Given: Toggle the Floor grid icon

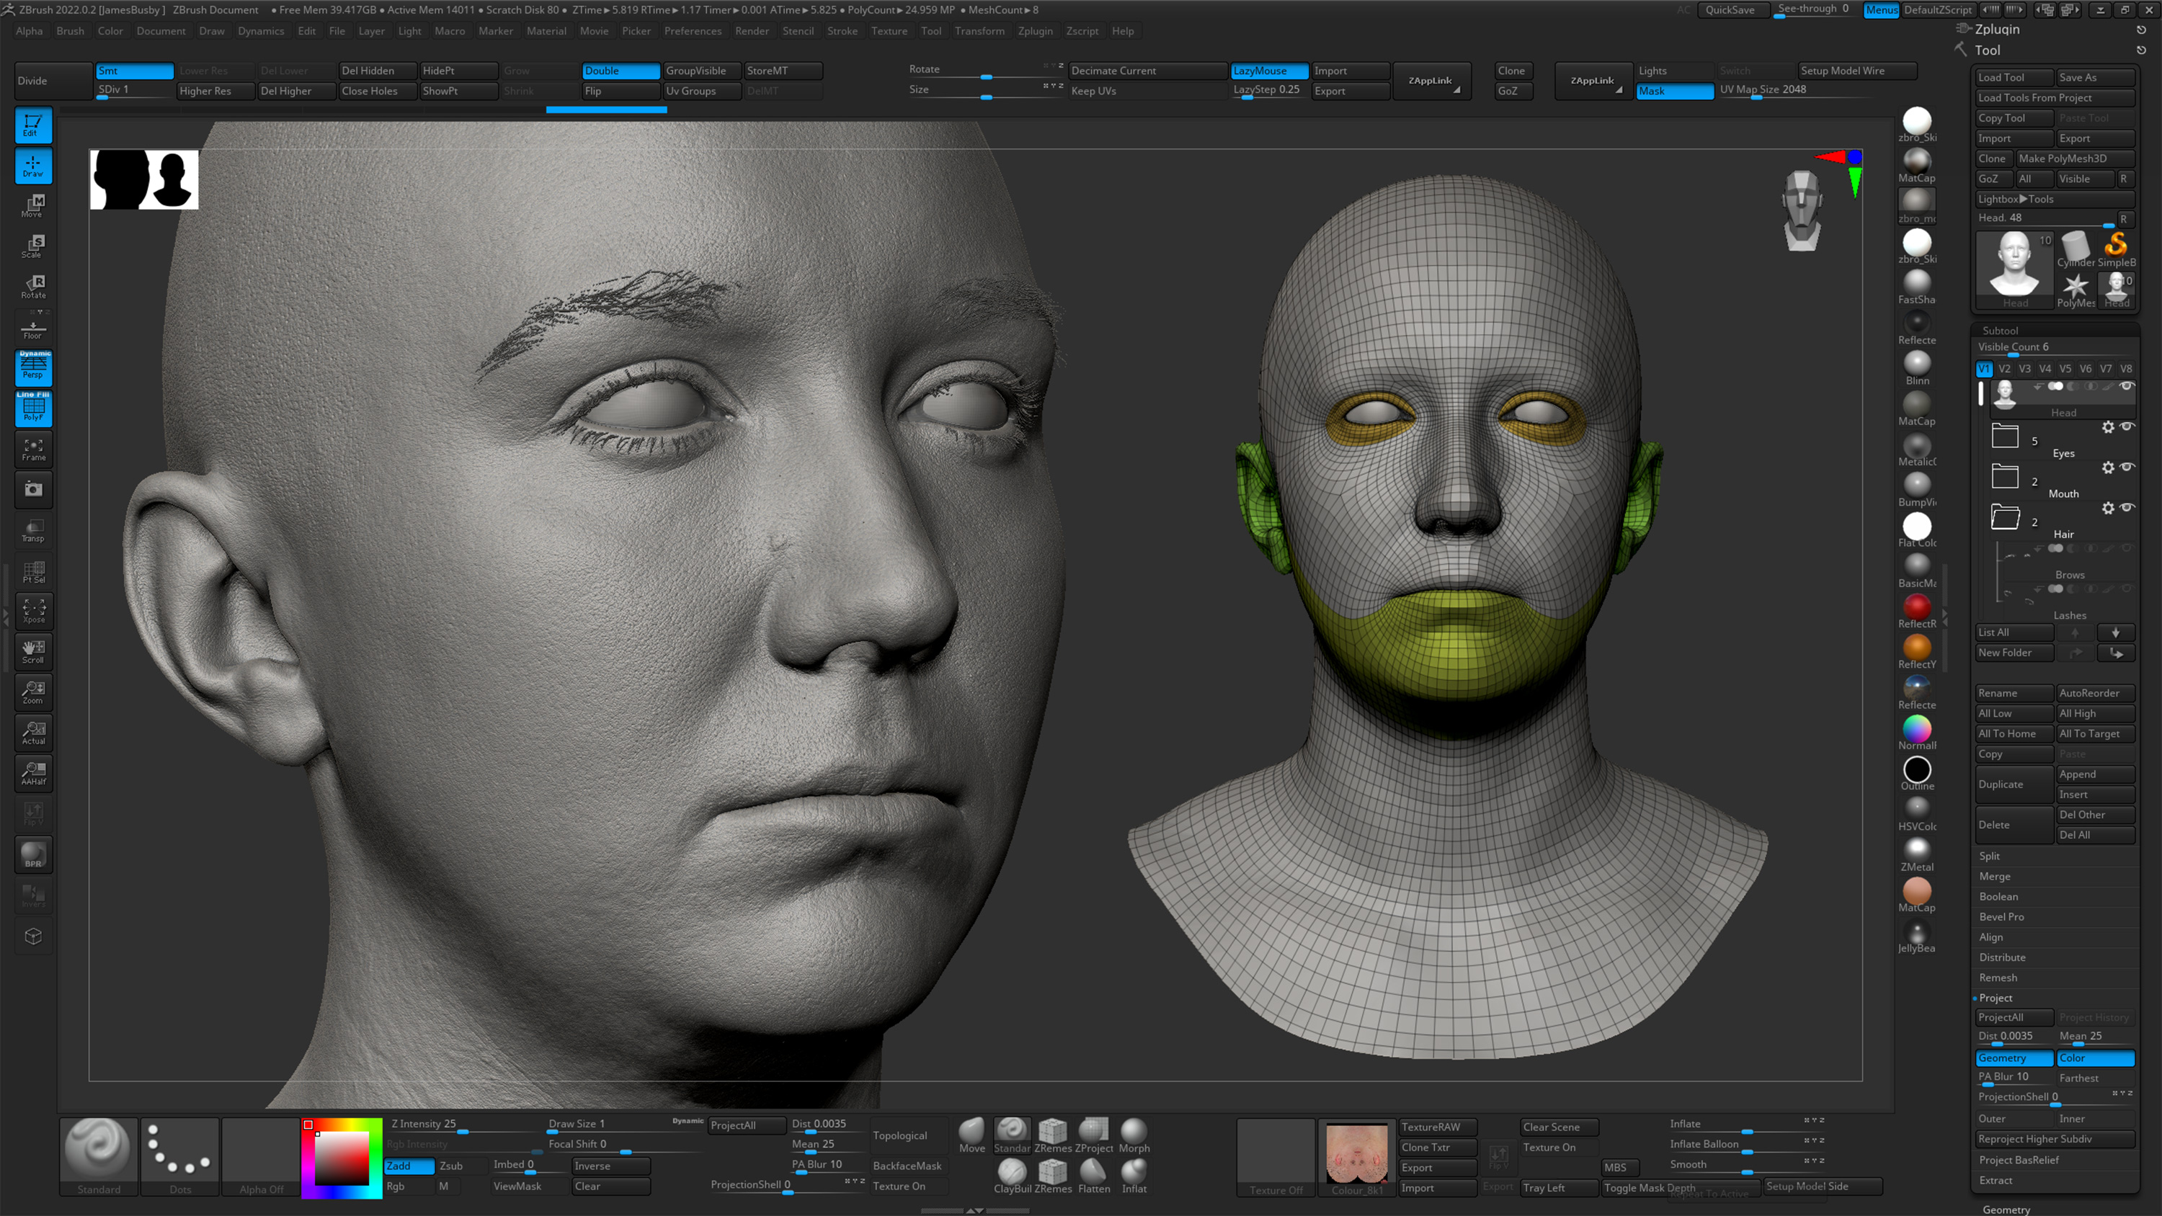Looking at the screenshot, I should click(x=34, y=327).
